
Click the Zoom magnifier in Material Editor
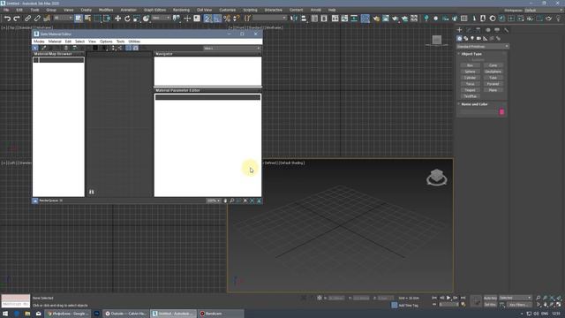click(232, 201)
